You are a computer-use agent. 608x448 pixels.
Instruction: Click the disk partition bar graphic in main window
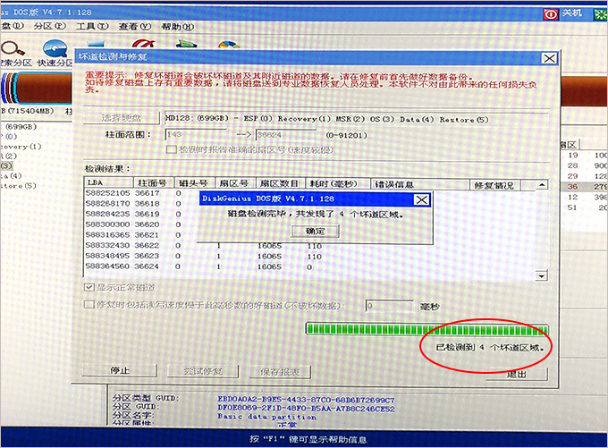click(36, 89)
